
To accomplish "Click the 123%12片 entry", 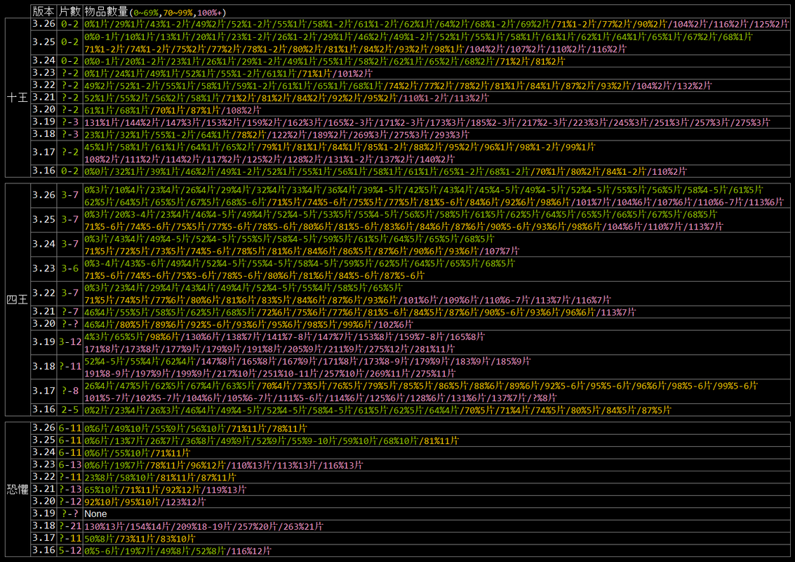I will [x=185, y=502].
